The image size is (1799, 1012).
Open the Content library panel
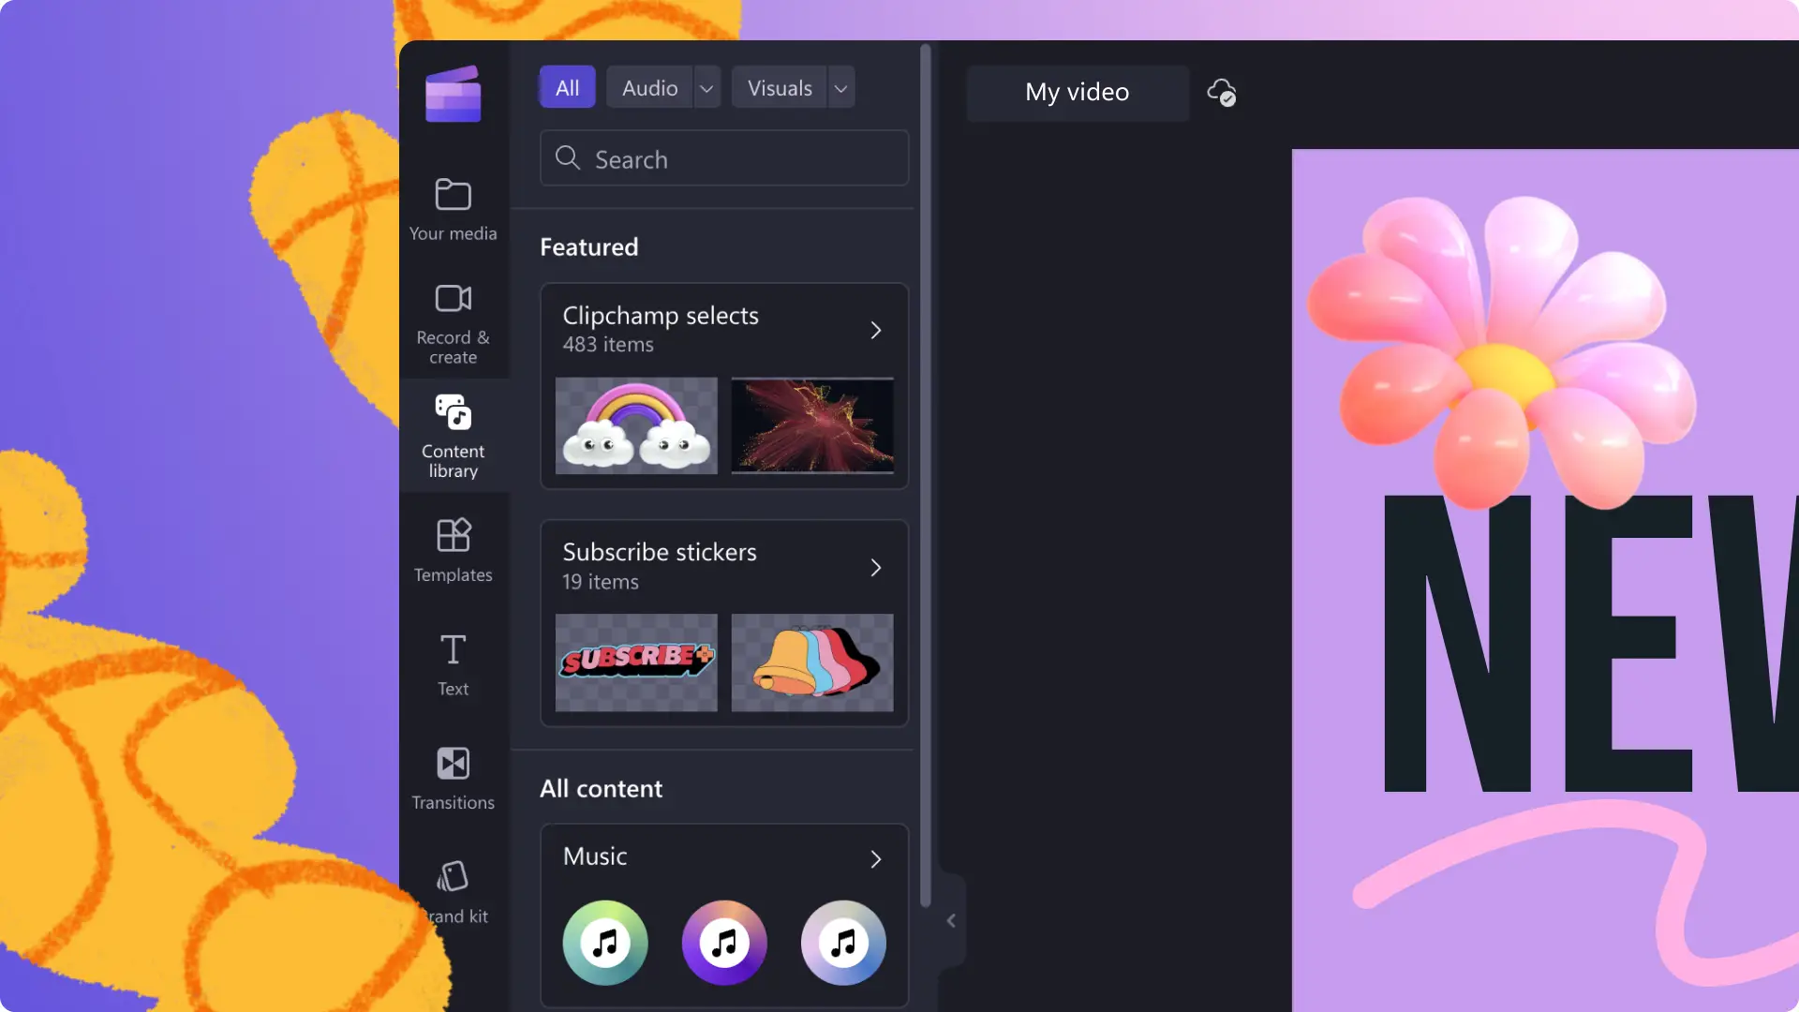[453, 434]
